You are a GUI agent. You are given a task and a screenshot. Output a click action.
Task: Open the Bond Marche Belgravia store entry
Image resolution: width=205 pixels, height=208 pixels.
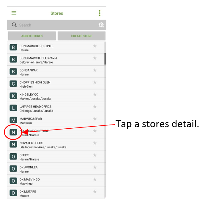(56, 59)
